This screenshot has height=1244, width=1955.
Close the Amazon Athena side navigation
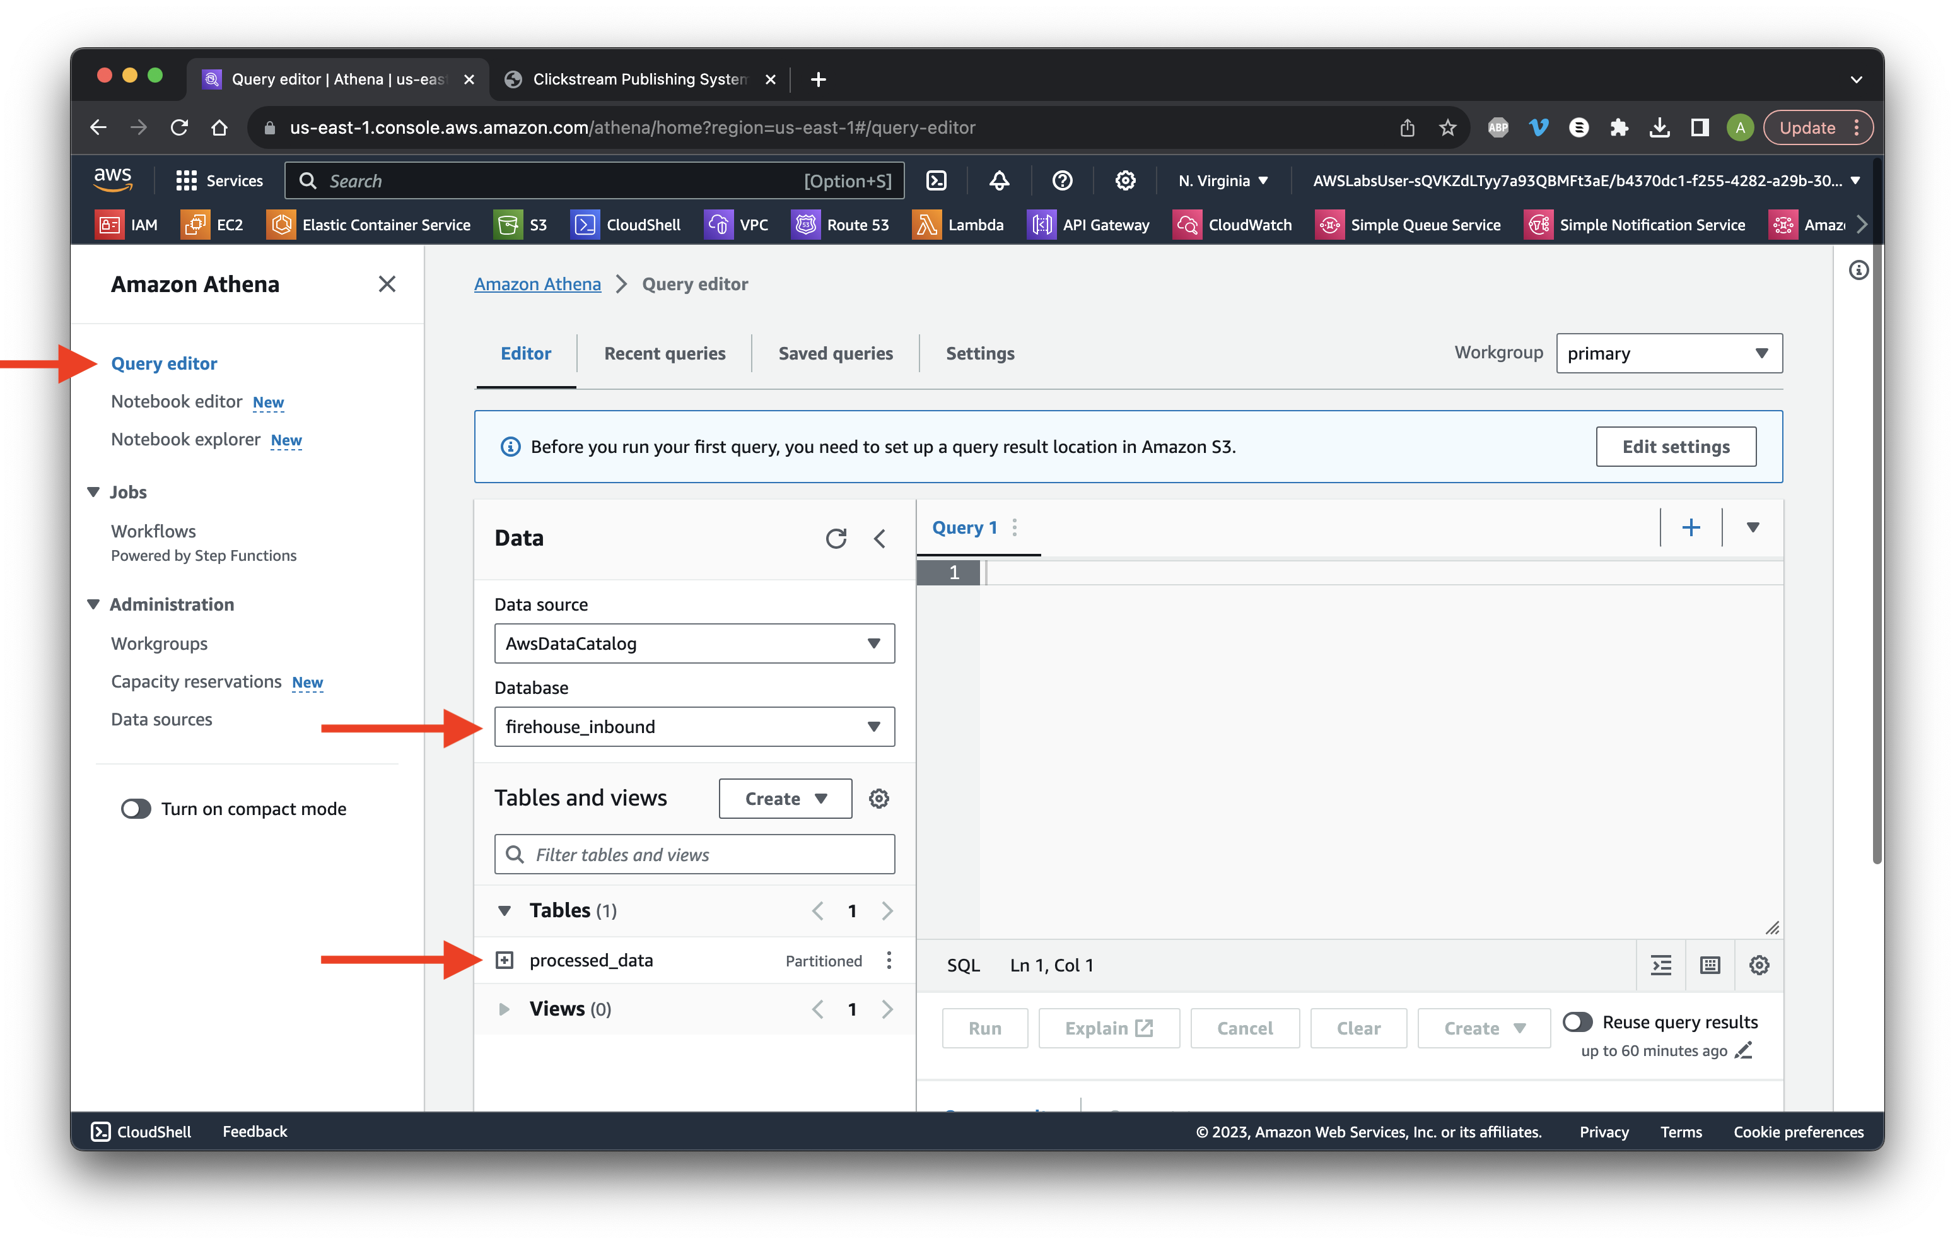387,283
